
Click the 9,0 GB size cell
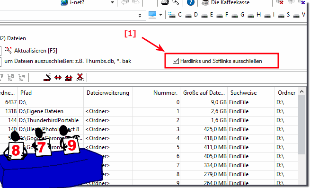(x=219, y=102)
